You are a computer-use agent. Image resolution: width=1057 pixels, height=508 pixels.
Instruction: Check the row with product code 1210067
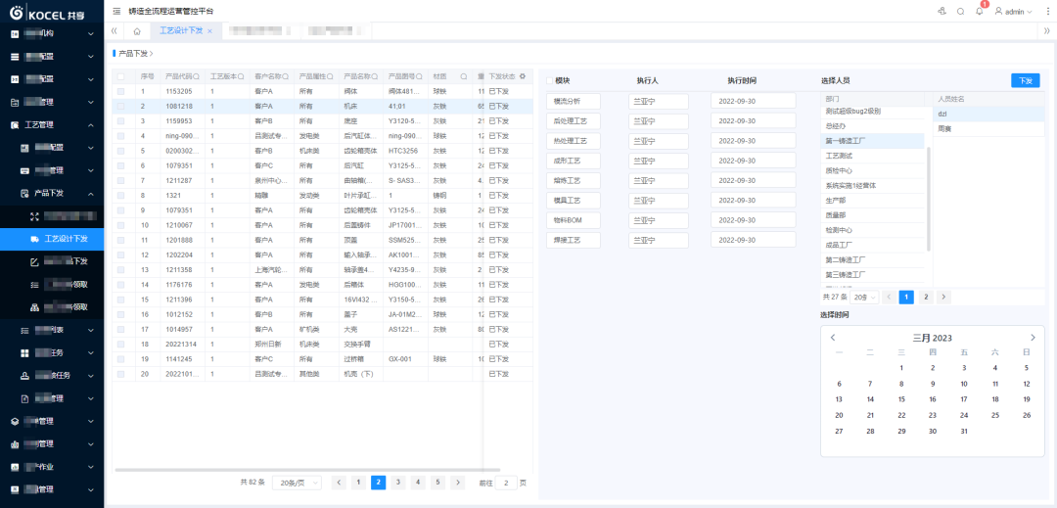tap(120, 225)
